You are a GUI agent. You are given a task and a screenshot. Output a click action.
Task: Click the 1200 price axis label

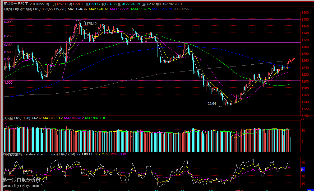pos(305,82)
